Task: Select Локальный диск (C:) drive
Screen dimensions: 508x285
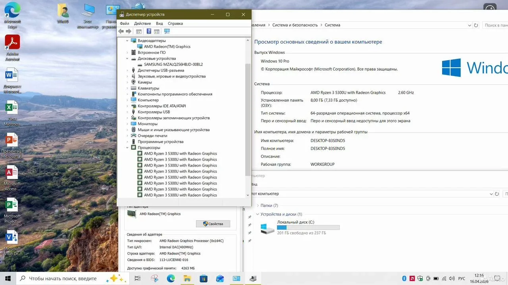Action: tap(300, 228)
